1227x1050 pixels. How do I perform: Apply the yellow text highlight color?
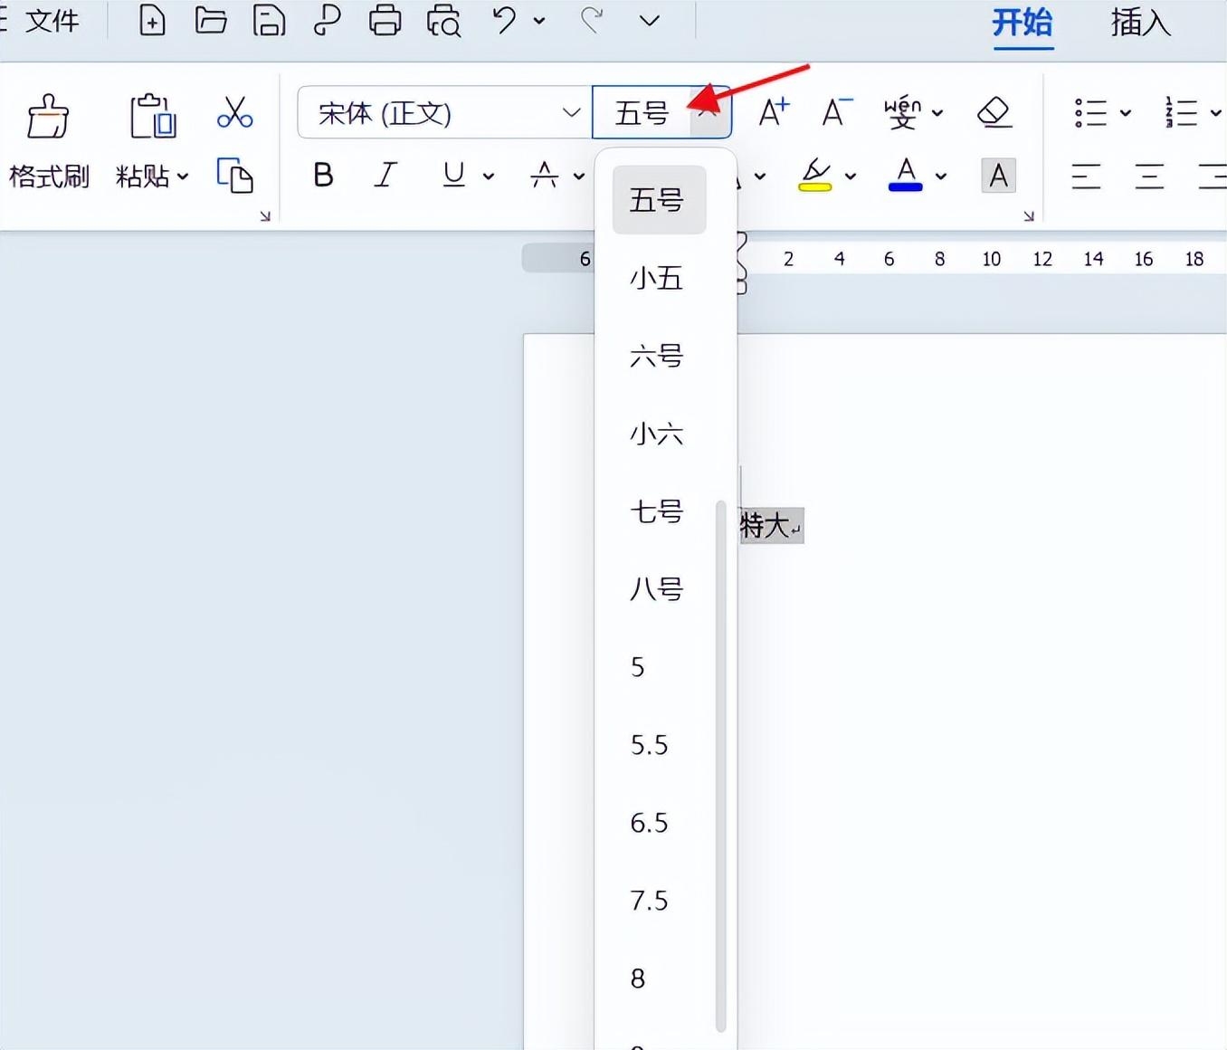coord(815,175)
